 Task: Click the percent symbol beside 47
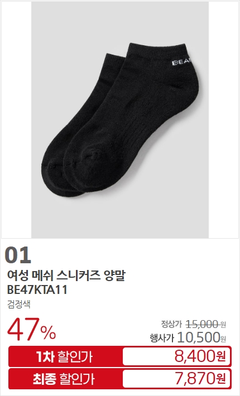pyautogui.click(x=49, y=332)
